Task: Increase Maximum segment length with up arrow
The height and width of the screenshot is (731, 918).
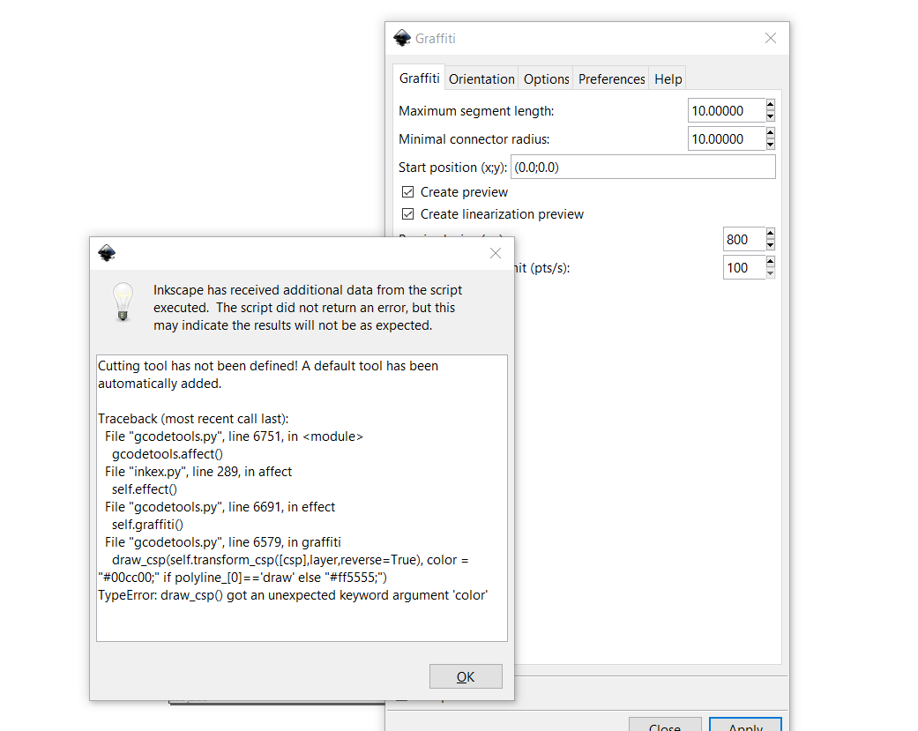Action: (771, 104)
